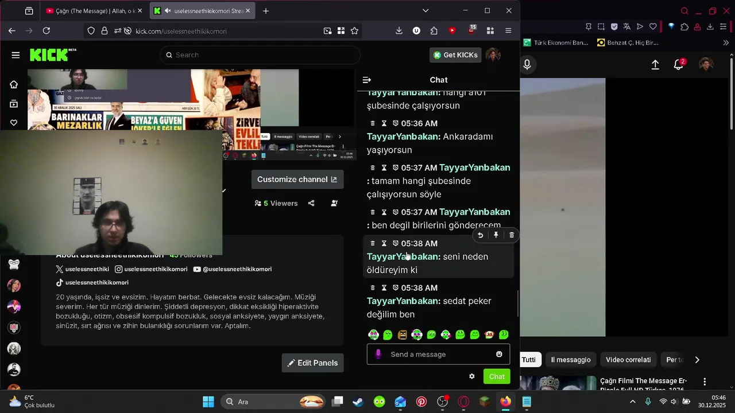Open Browse icon in Kick sidebar

(x=14, y=104)
